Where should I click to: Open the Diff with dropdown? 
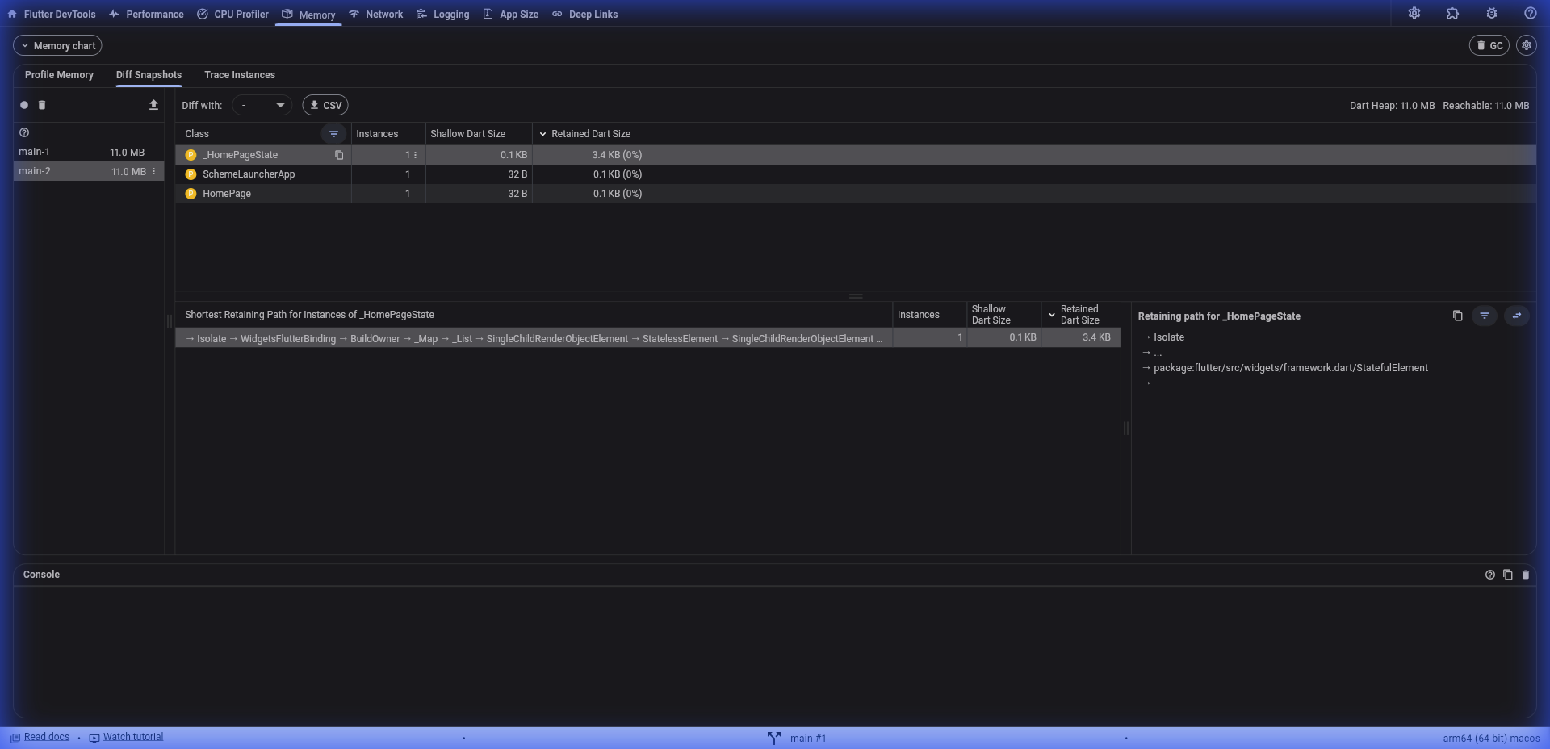tap(262, 105)
